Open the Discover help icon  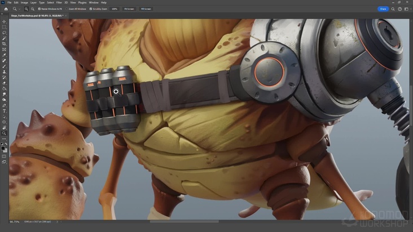(400, 9)
